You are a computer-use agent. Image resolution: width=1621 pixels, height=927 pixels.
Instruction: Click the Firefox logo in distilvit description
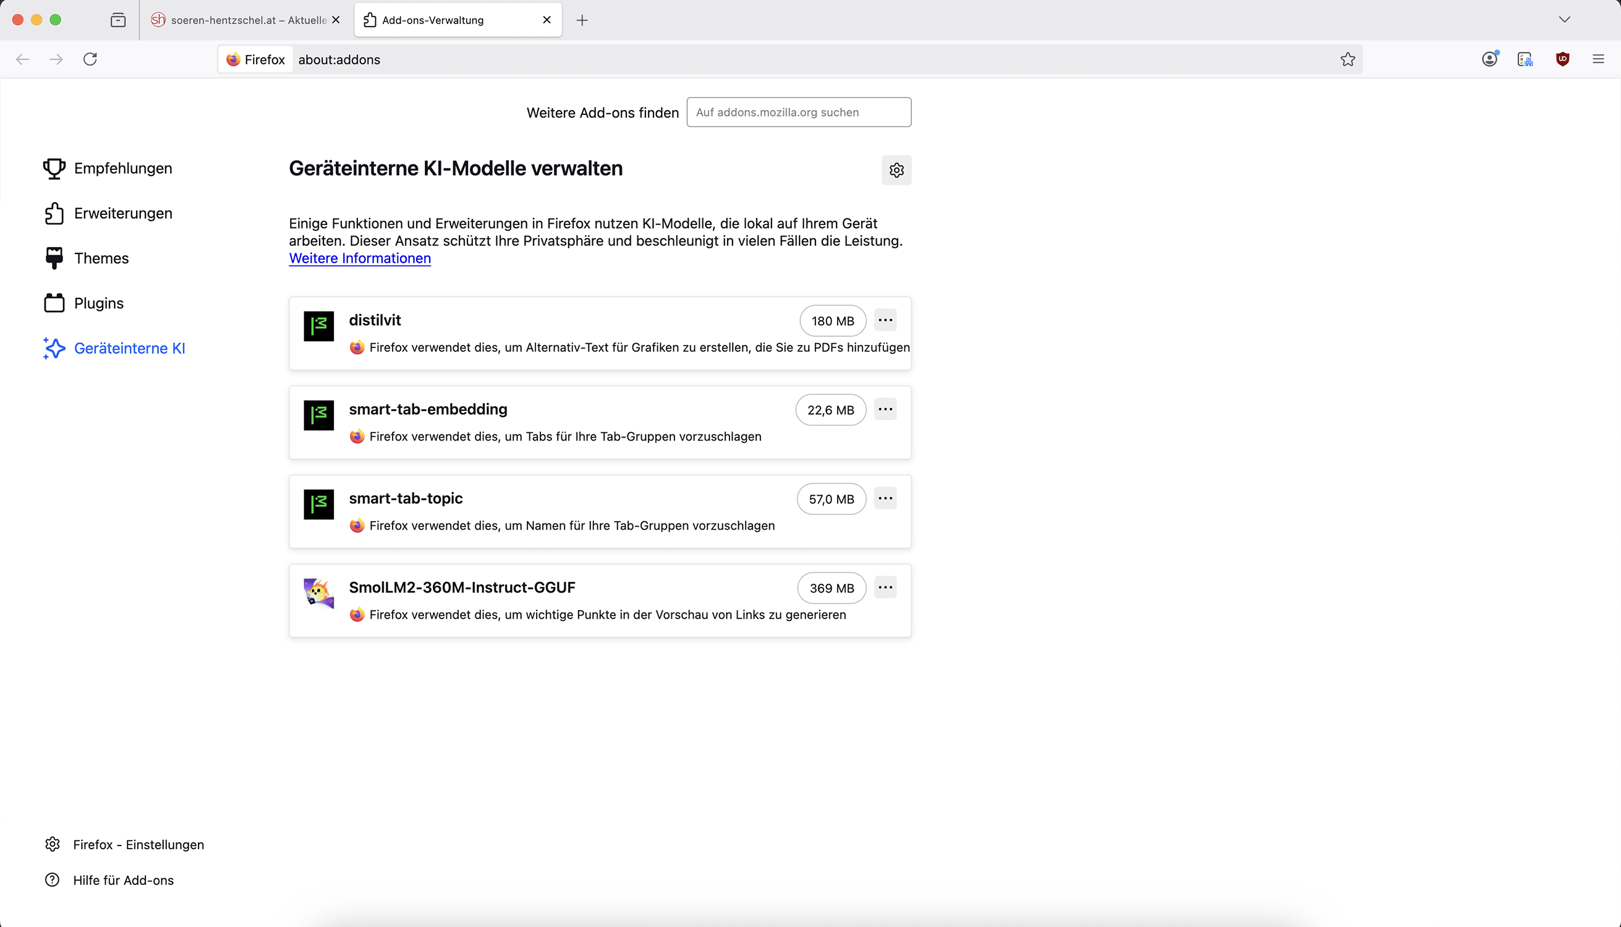pos(357,347)
